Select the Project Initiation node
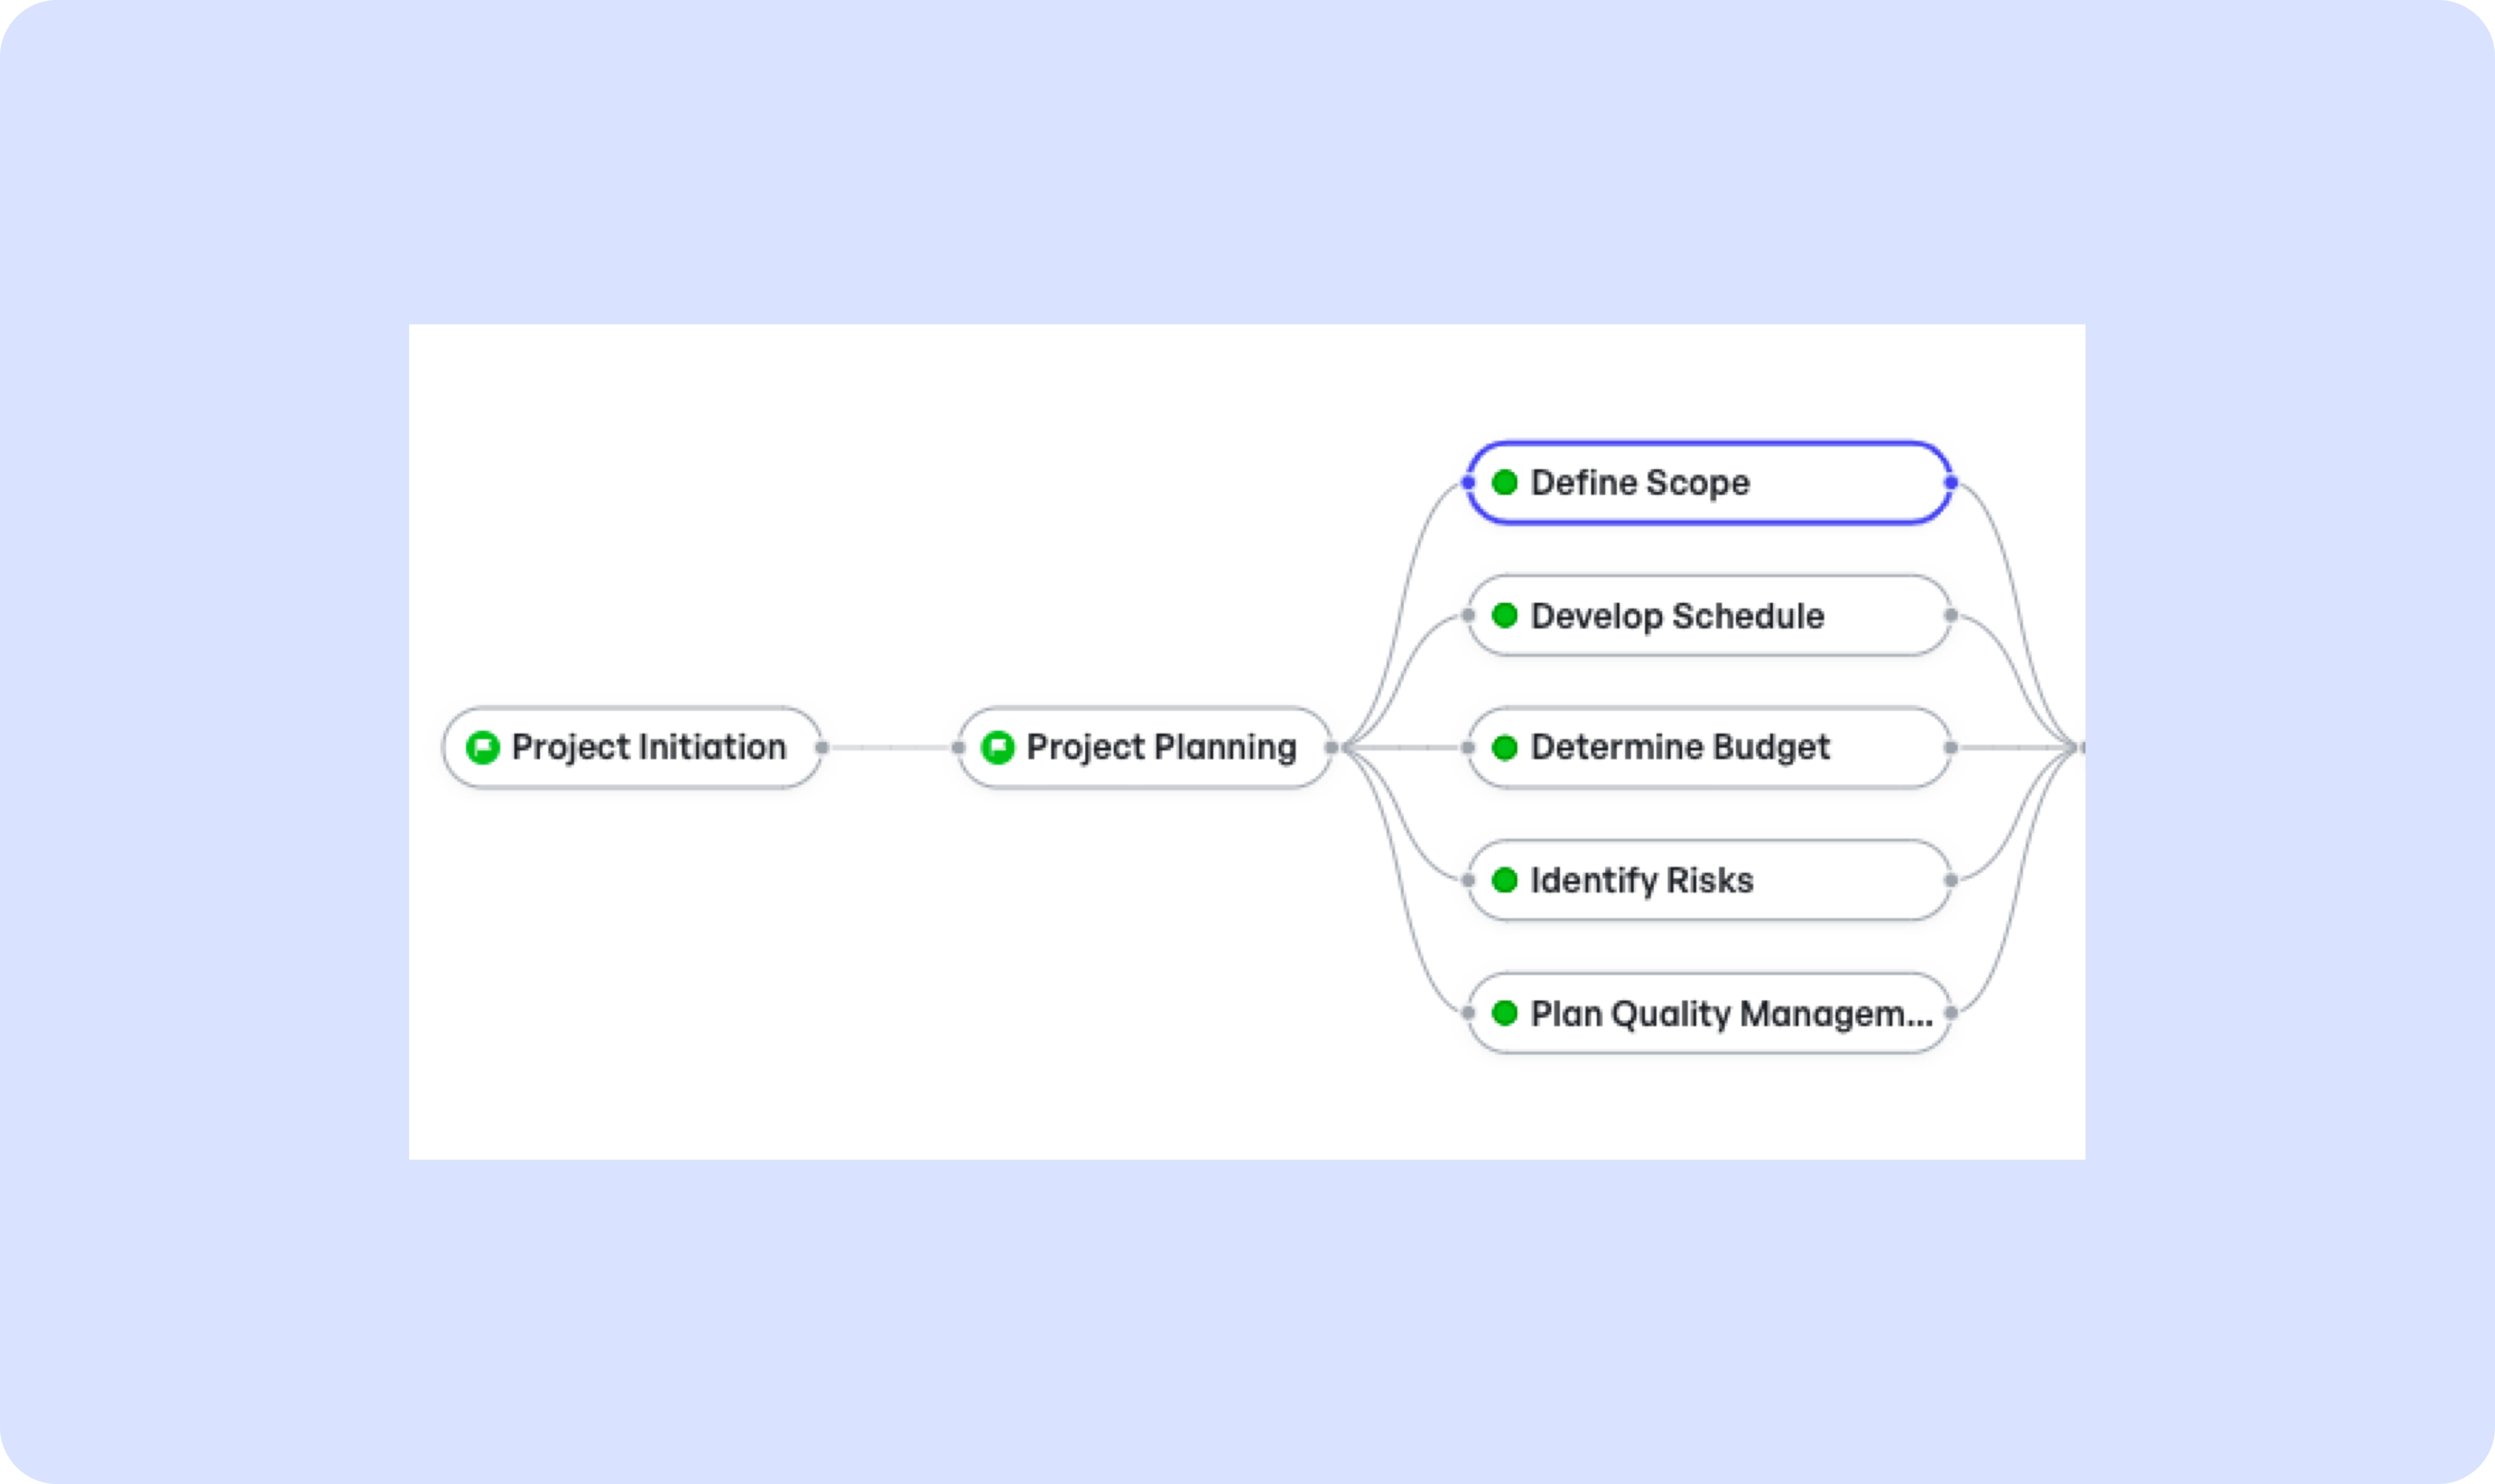Image resolution: width=2495 pixels, height=1484 pixels. (x=632, y=747)
